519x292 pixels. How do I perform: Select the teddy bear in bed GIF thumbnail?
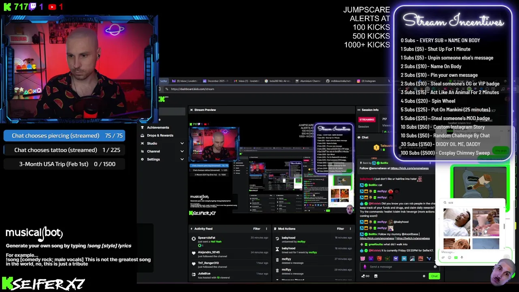pyautogui.click(x=486, y=222)
